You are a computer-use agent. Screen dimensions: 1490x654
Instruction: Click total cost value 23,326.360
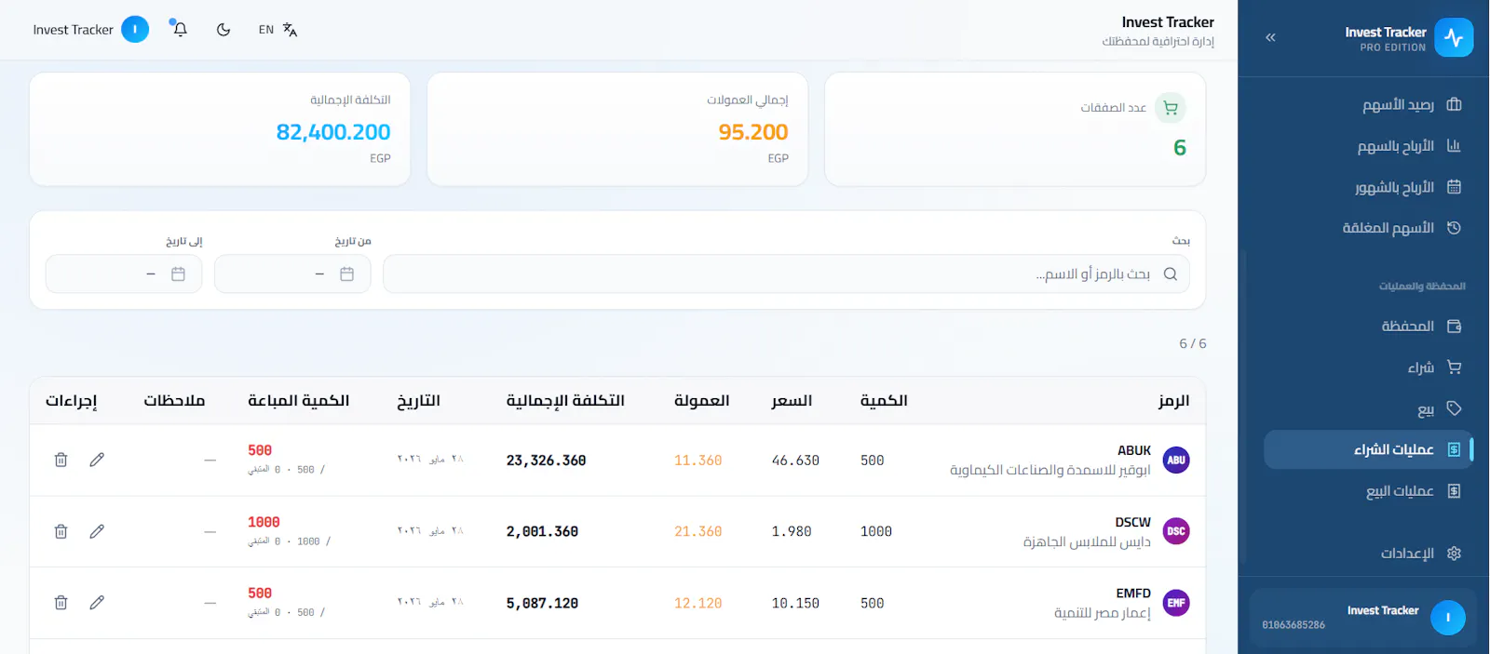click(546, 460)
